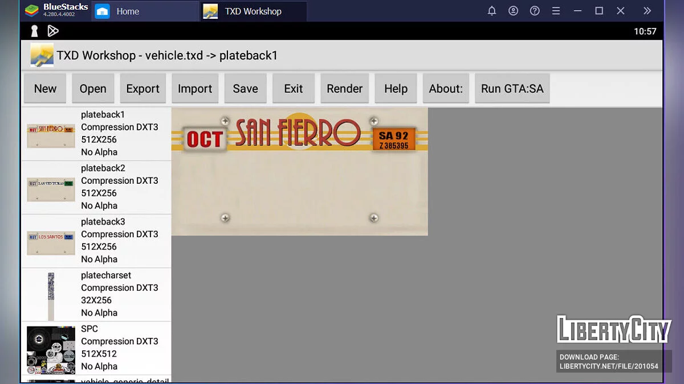Click the BlueStacks notification bell icon
This screenshot has width=684, height=384.
492,11
